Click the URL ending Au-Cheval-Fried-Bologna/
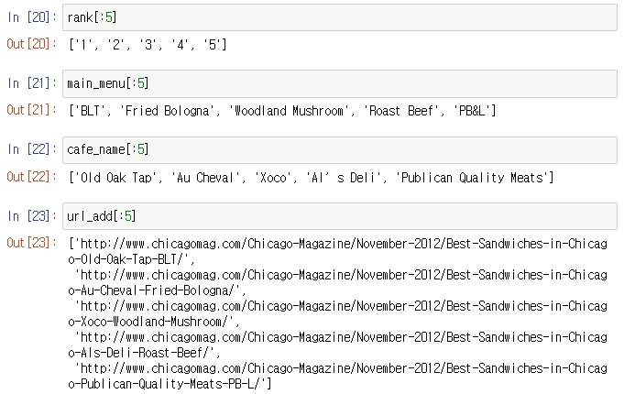Image resolution: width=624 pixels, height=394 pixels. coord(338,282)
